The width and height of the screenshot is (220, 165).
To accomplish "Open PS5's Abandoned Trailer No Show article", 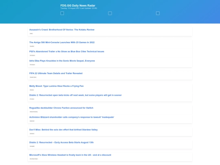I will pyautogui.click(x=67, y=51).
